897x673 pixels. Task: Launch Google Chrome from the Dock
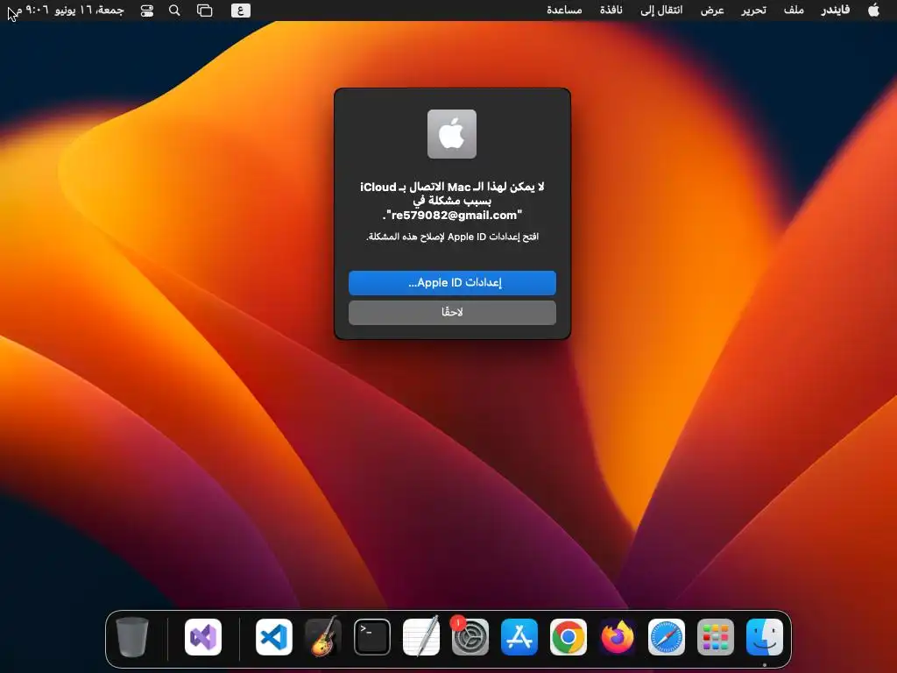pyautogui.click(x=568, y=637)
